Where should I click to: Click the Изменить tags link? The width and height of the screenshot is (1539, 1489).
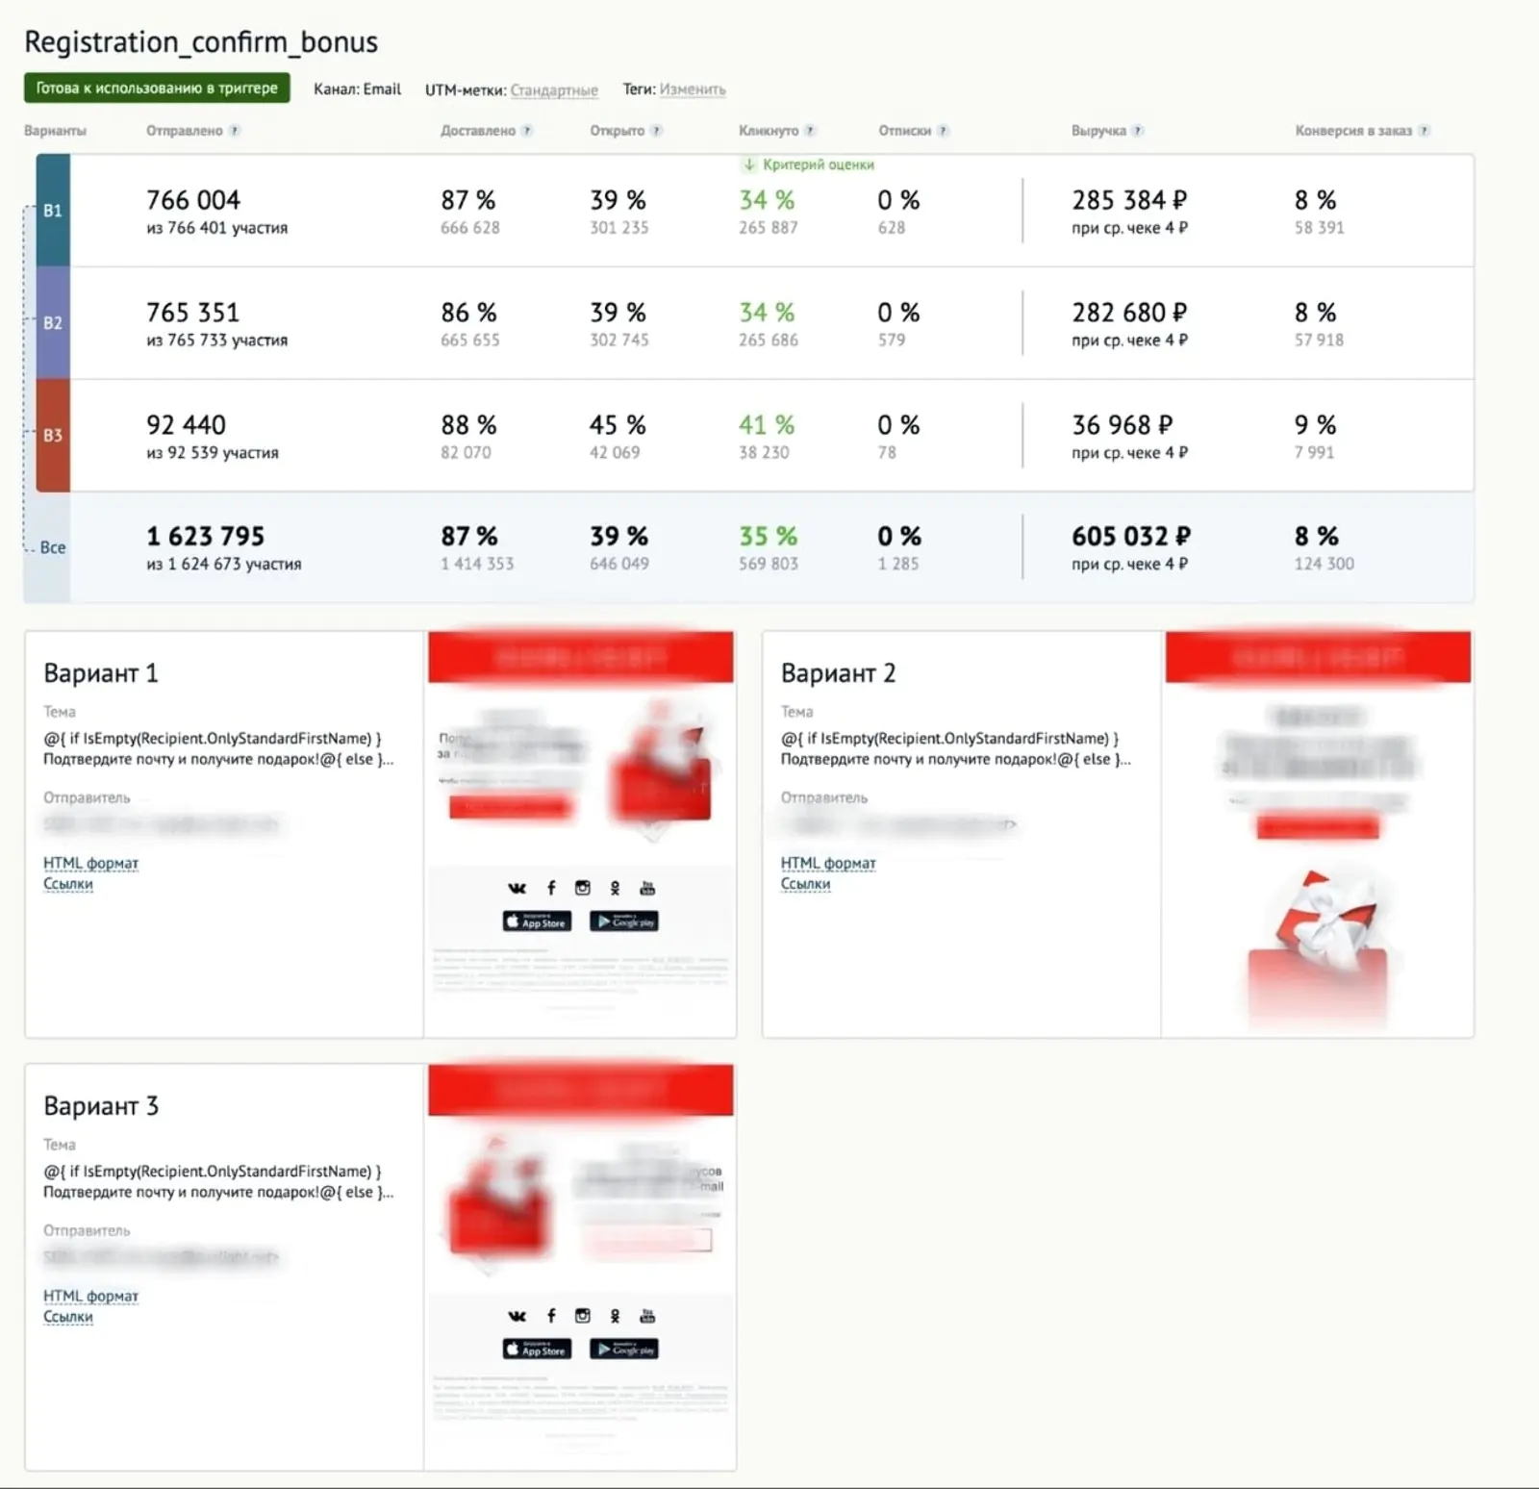point(693,89)
